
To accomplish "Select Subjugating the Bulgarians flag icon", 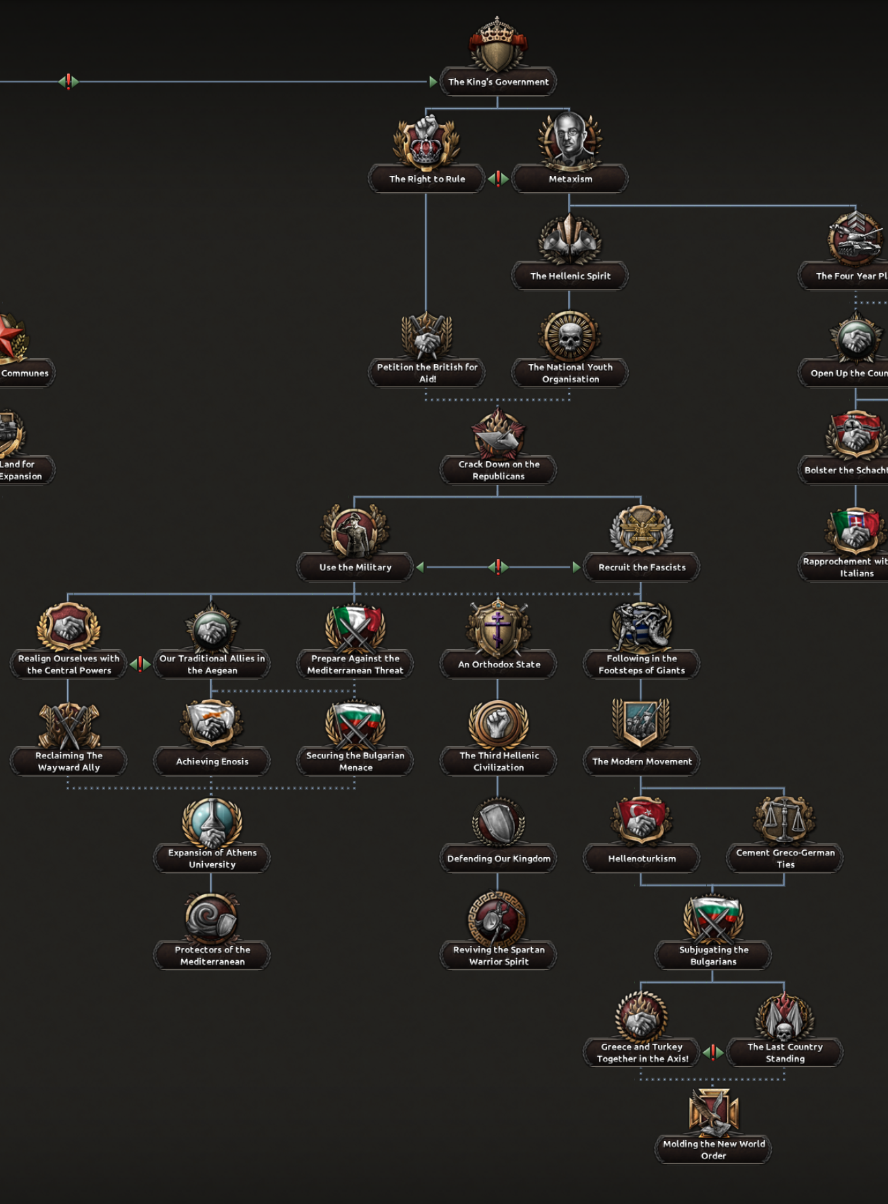I will tap(712, 919).
